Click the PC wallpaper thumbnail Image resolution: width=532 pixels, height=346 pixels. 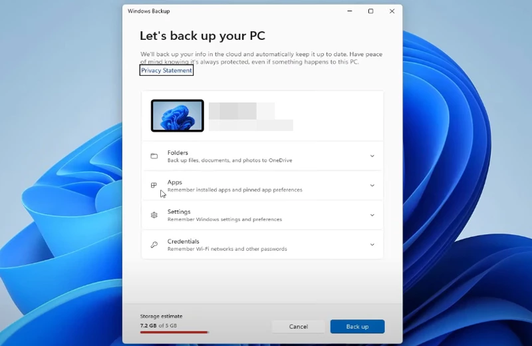(x=178, y=116)
